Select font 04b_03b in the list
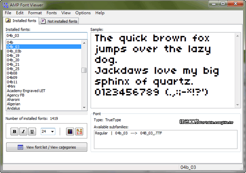The image size is (246, 173). tap(44, 51)
